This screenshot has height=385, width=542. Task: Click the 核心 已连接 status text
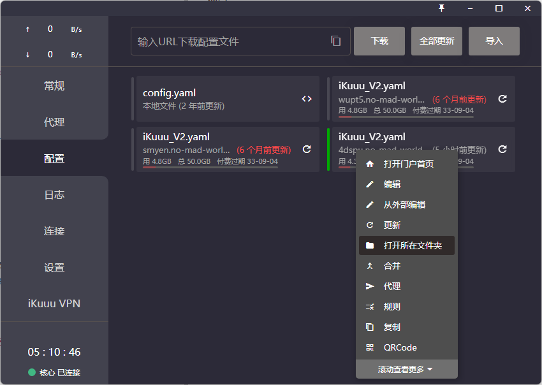point(60,372)
